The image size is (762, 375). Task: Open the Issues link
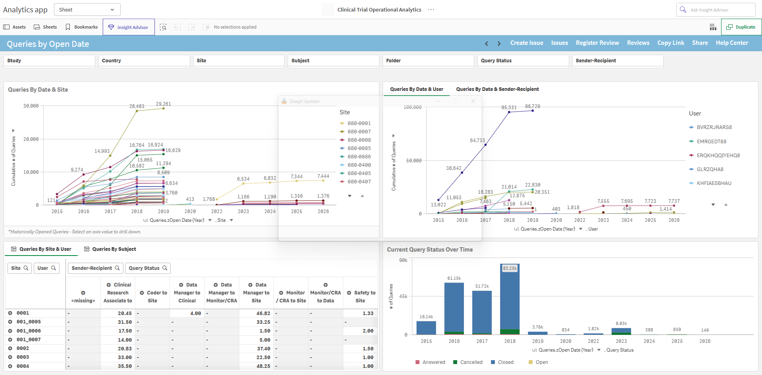560,43
